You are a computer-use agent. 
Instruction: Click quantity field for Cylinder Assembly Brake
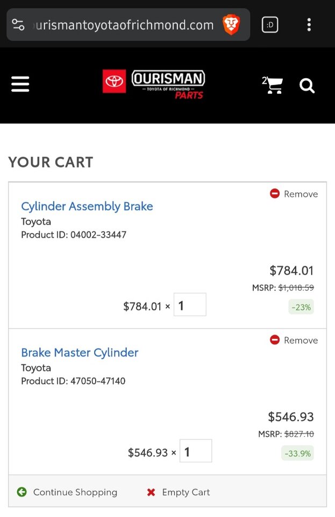(x=190, y=305)
